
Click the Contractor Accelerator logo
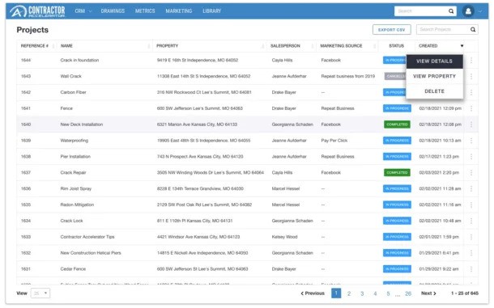(37, 11)
